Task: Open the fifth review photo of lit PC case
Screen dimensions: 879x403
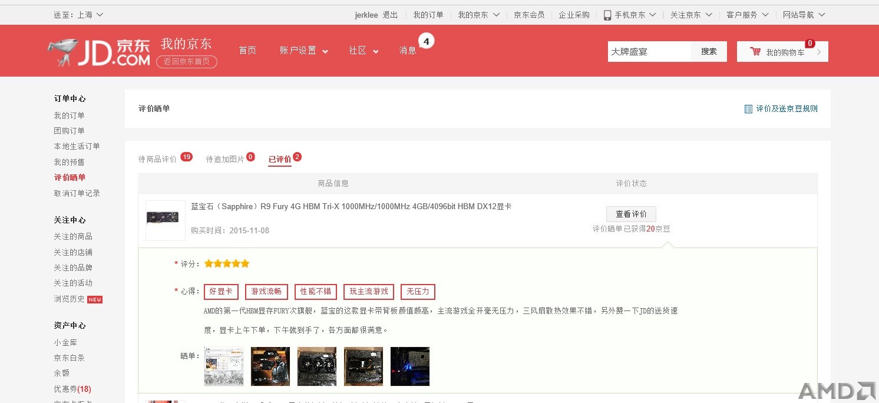Action: click(x=410, y=366)
